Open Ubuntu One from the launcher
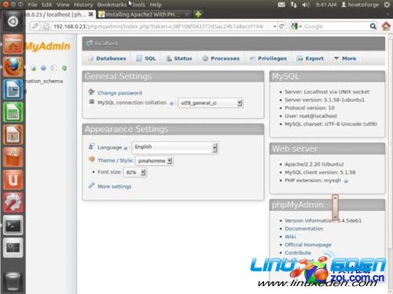Screen dimensions: 393x294 pyautogui.click(x=13, y=180)
